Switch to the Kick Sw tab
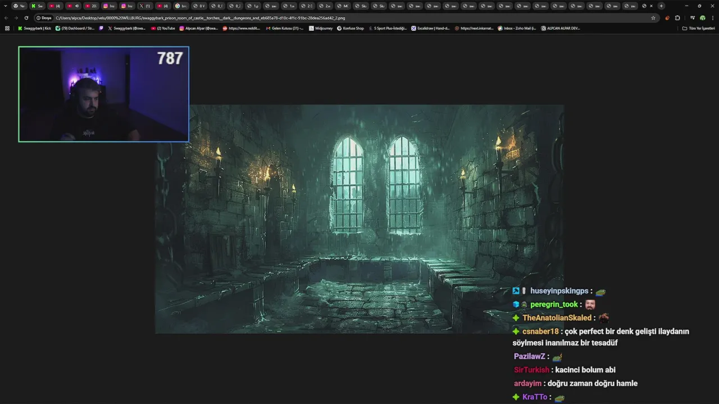 pos(37,6)
